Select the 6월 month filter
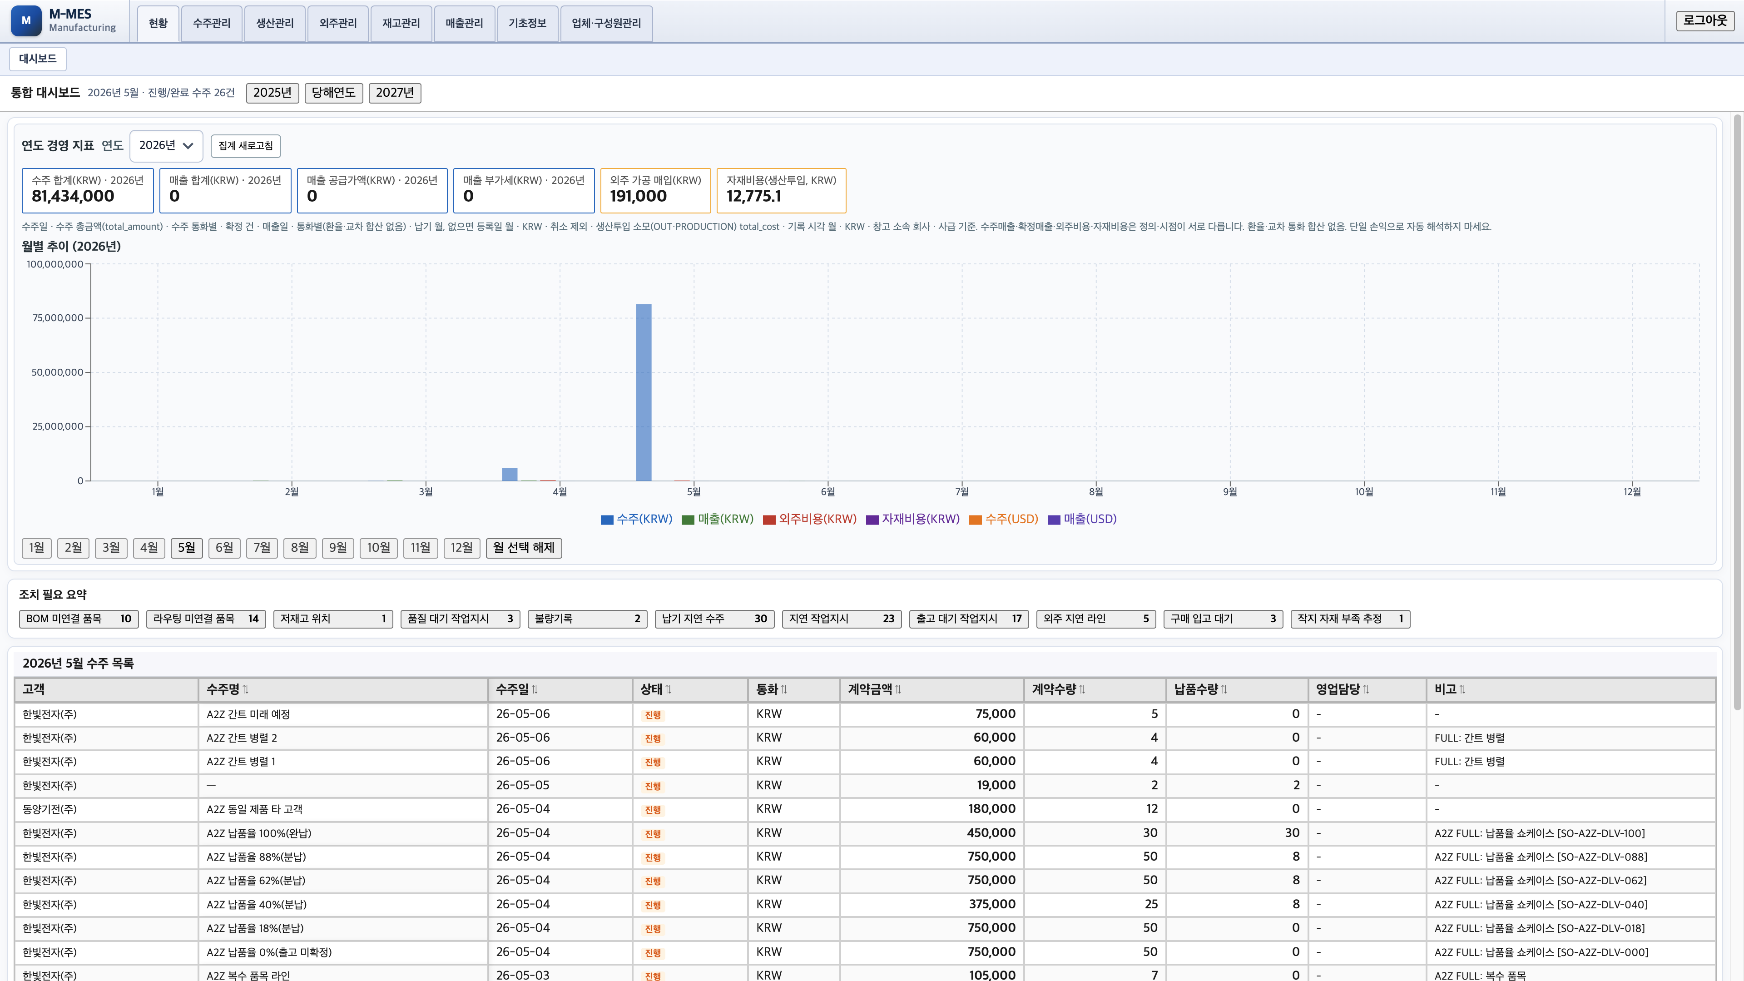Image resolution: width=1744 pixels, height=981 pixels. point(224,548)
